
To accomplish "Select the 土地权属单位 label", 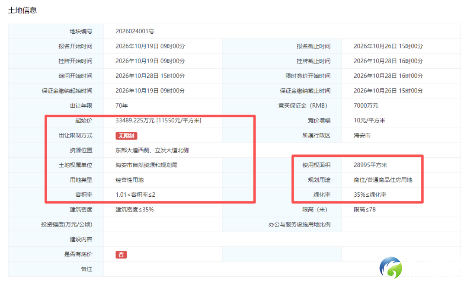I will [x=75, y=165].
